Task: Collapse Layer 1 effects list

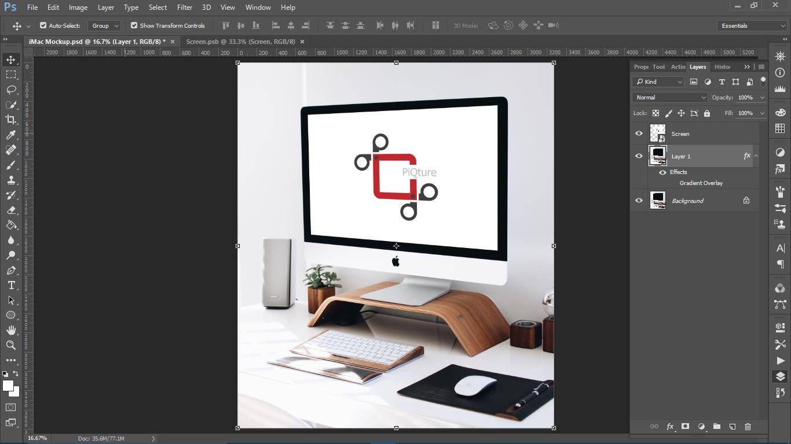Action: click(756, 156)
